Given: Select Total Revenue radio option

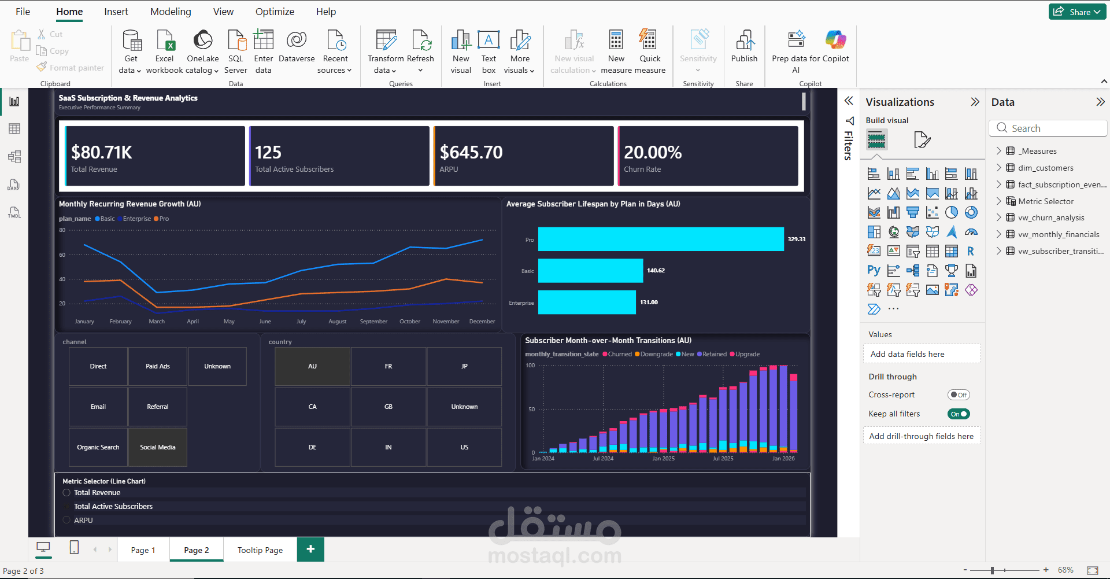Looking at the screenshot, I should pos(66,493).
